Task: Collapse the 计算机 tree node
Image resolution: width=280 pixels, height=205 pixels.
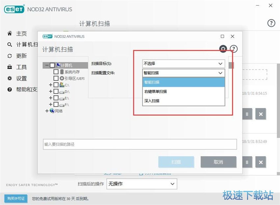Action: 47,65
